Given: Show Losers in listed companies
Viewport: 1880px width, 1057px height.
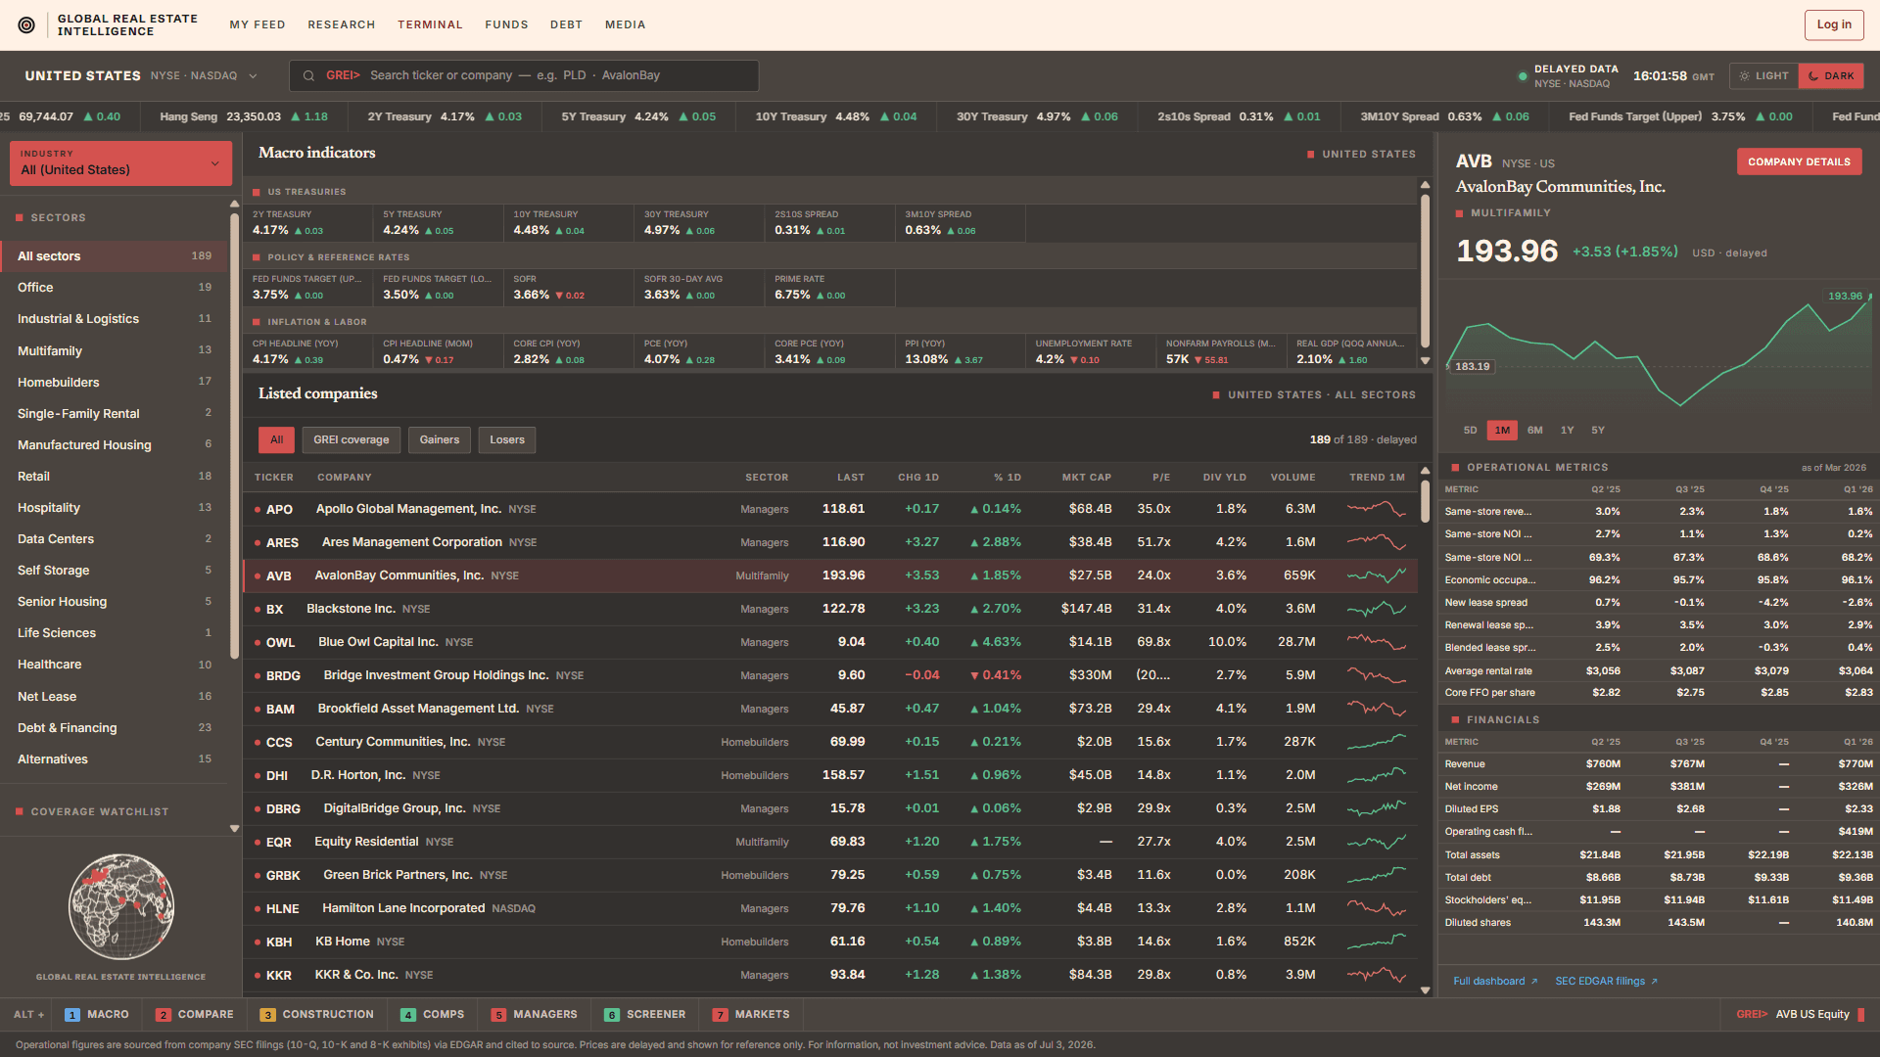Looking at the screenshot, I should [506, 440].
